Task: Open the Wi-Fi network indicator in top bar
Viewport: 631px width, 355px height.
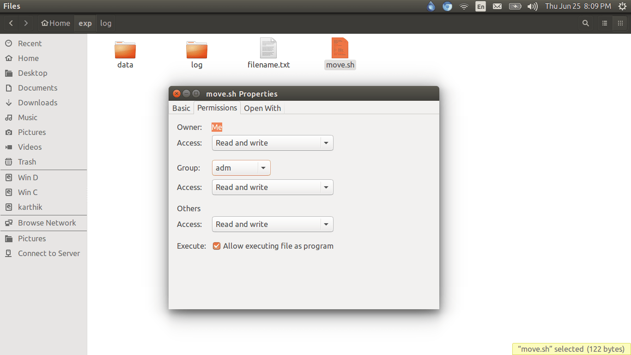Action: coord(464,6)
